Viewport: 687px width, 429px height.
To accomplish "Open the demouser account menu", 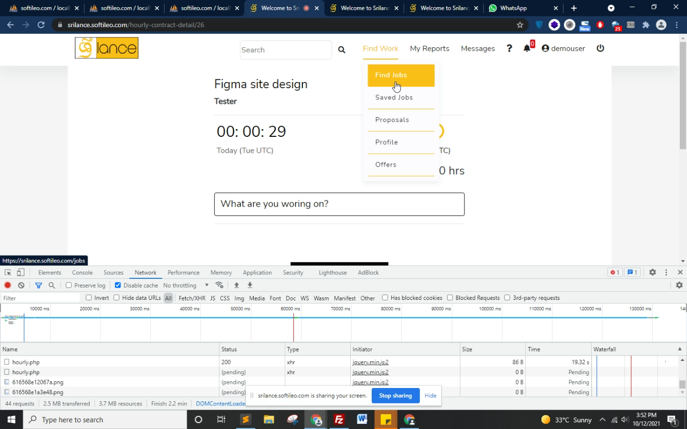I will [563, 48].
